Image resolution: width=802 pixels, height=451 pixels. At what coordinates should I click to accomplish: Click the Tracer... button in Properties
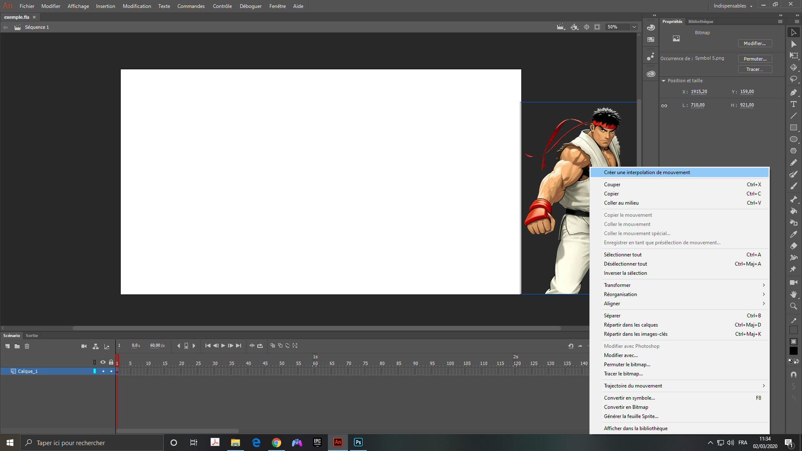755,69
